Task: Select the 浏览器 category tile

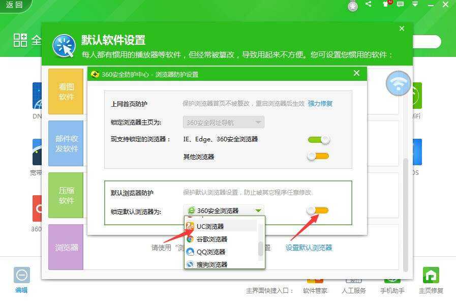Action: point(66,247)
